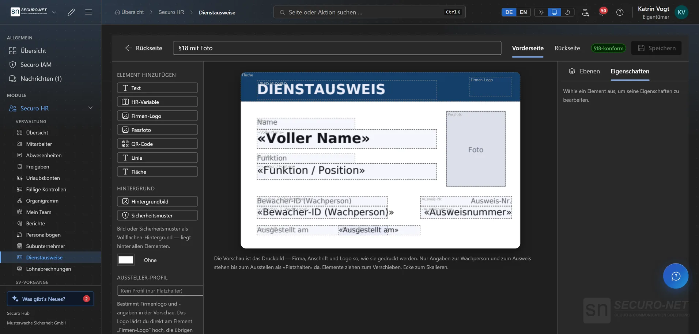
Task: Toggle the hamburger menu icon
Action: pyautogui.click(x=88, y=12)
